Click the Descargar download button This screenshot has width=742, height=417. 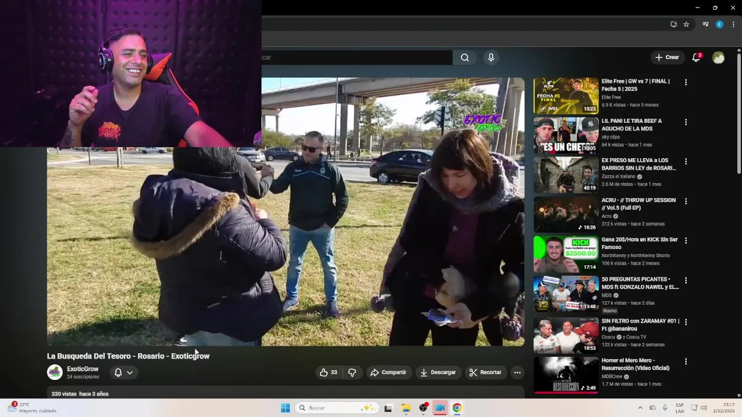(438, 372)
